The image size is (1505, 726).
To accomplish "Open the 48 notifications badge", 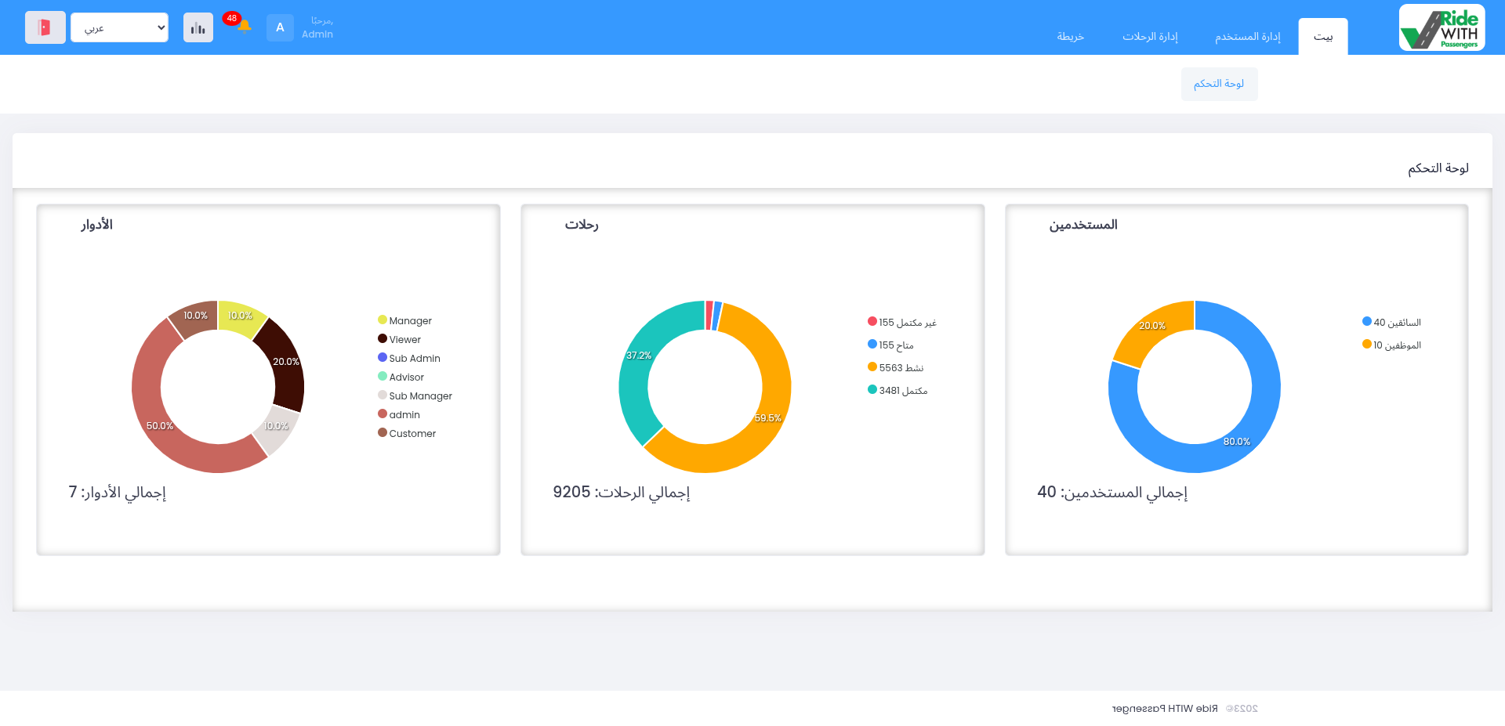I will pyautogui.click(x=231, y=17).
